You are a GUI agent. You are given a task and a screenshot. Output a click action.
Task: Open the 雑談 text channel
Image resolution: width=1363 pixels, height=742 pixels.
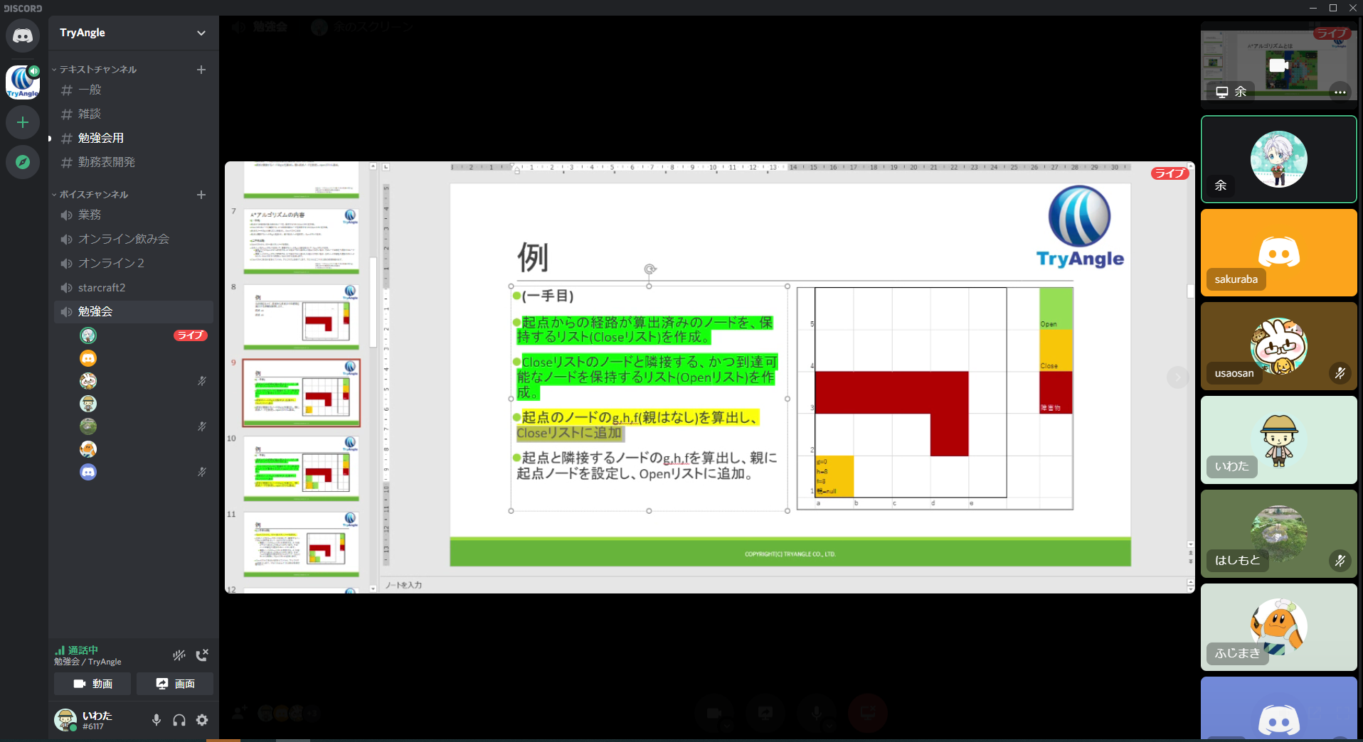pyautogui.click(x=90, y=114)
